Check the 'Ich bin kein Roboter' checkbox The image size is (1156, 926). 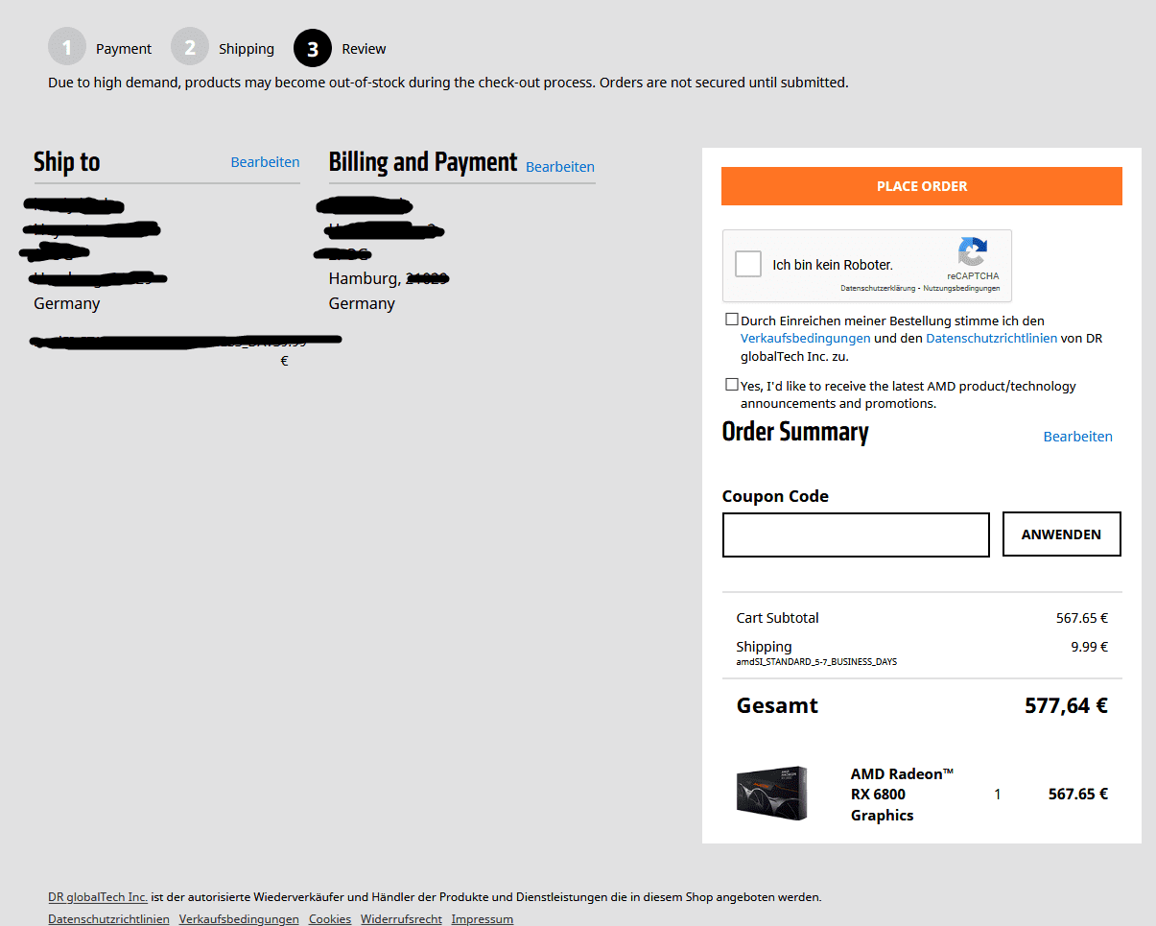[x=748, y=265]
